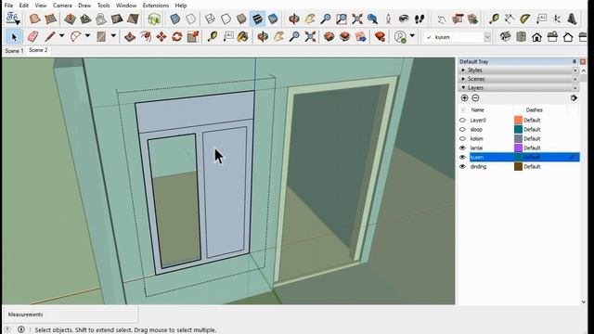Image resolution: width=594 pixels, height=334 pixels.
Task: Expand the Styles panel
Action: (463, 71)
